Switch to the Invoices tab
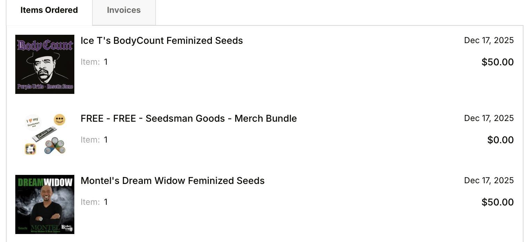 (x=124, y=10)
